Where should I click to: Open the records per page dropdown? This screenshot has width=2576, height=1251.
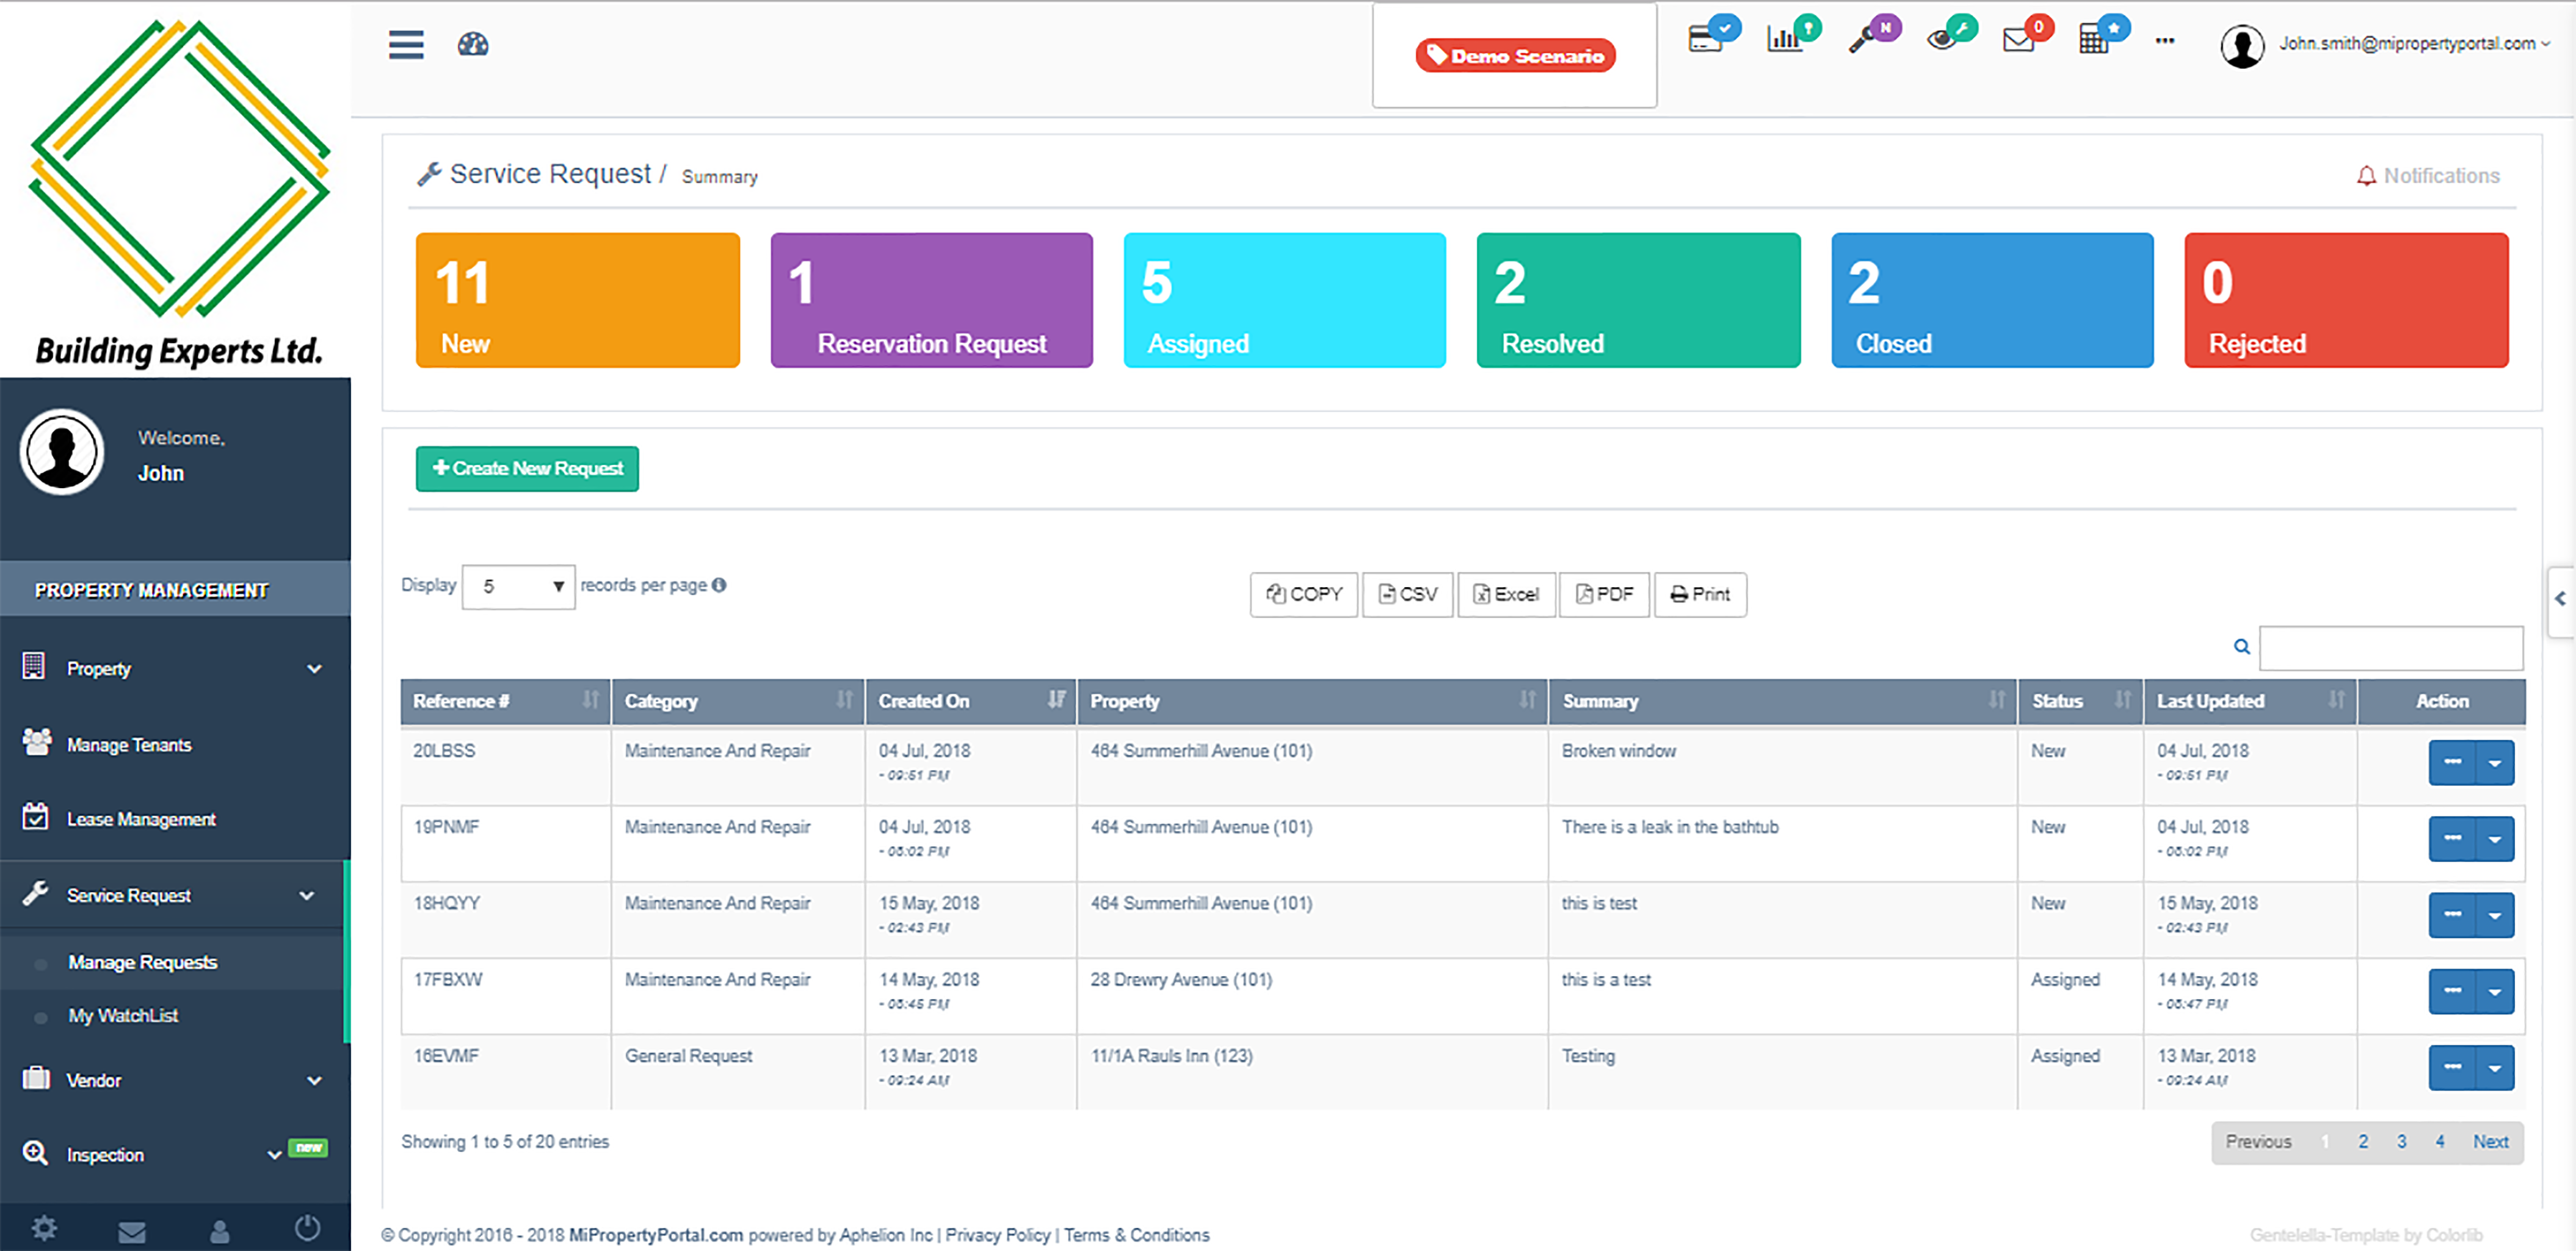pyautogui.click(x=518, y=586)
